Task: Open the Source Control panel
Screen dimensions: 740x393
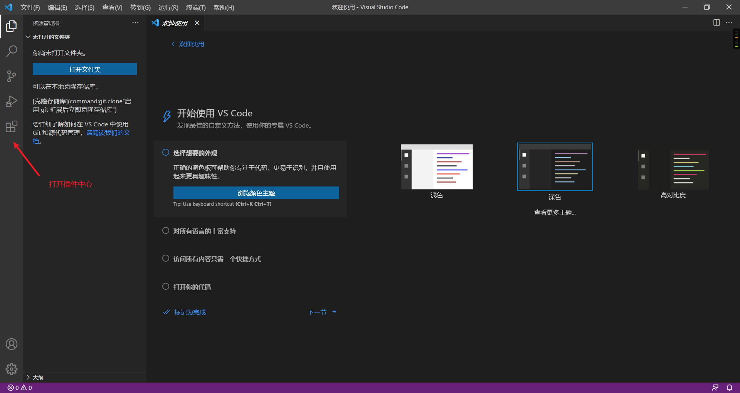Action: point(12,76)
